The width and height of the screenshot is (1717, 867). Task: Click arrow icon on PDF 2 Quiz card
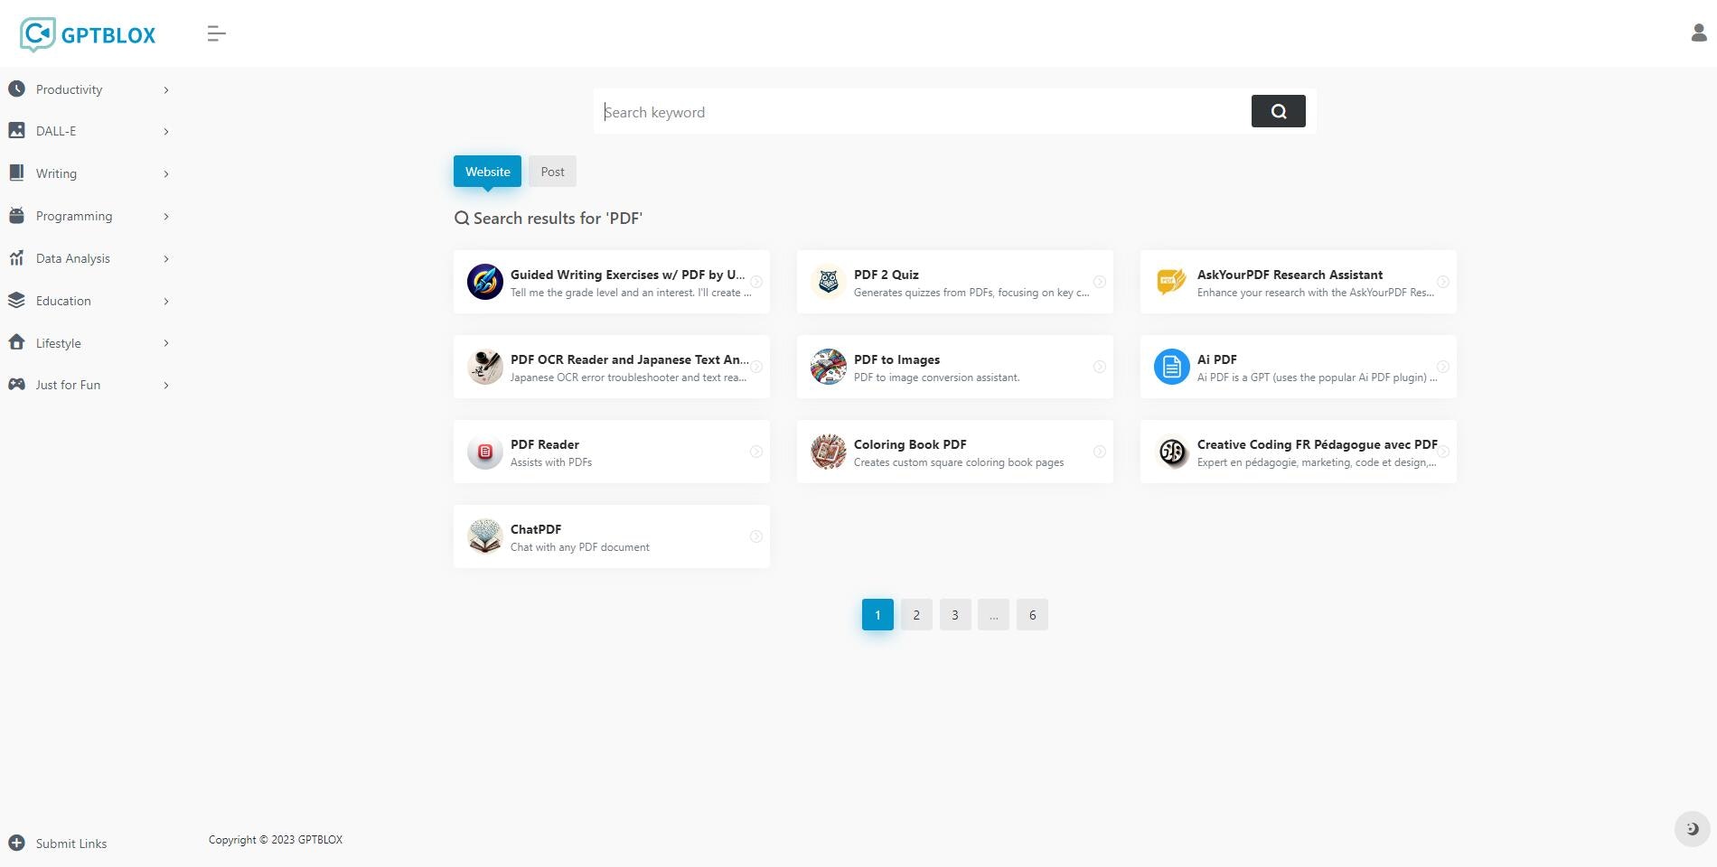(1100, 282)
